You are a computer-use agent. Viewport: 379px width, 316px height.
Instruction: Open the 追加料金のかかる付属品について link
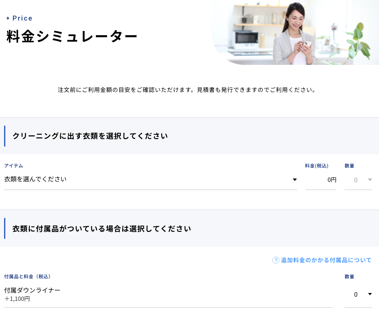326,260
